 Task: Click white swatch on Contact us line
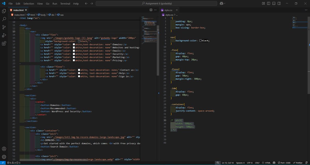pos(79,70)
